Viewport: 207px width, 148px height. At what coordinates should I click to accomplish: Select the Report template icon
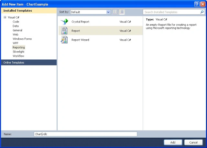pyautogui.click(x=64, y=31)
